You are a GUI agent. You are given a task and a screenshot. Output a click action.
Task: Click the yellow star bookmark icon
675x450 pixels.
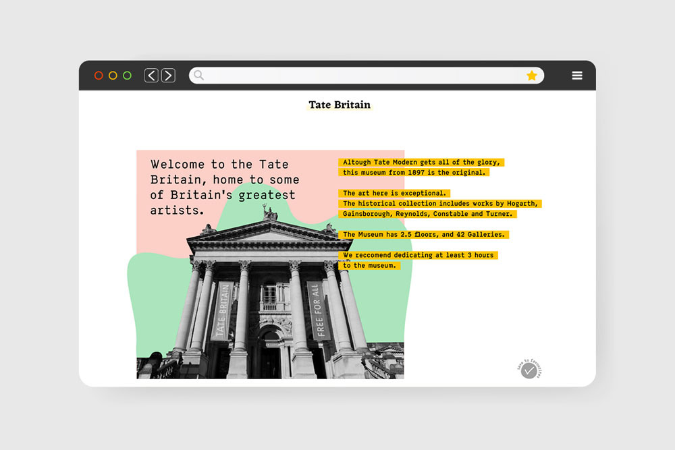532,76
